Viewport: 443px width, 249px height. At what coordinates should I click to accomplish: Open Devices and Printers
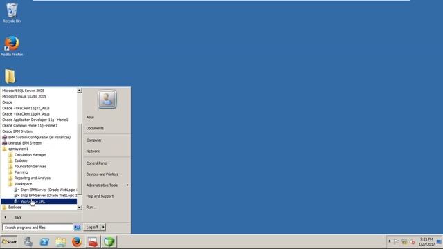pos(102,174)
